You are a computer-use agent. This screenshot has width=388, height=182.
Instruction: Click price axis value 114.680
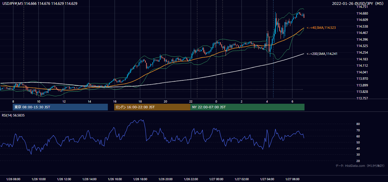pyautogui.click(x=362, y=13)
